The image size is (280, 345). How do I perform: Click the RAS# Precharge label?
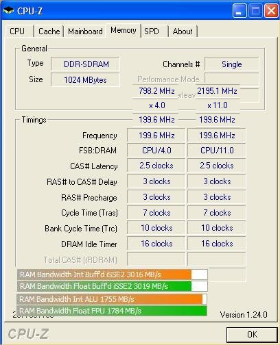click(x=89, y=198)
